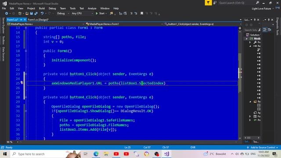Collapse the if block at line 31

26,111
